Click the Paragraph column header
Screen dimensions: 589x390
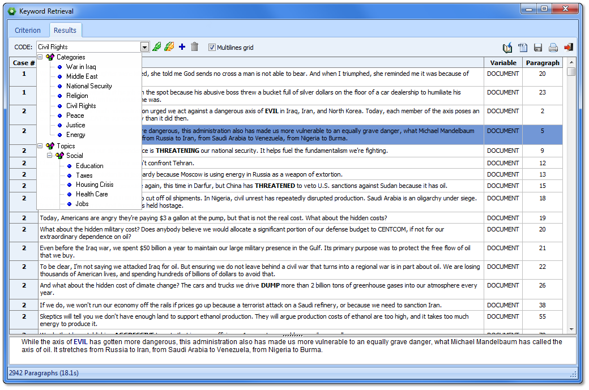[x=542, y=63]
